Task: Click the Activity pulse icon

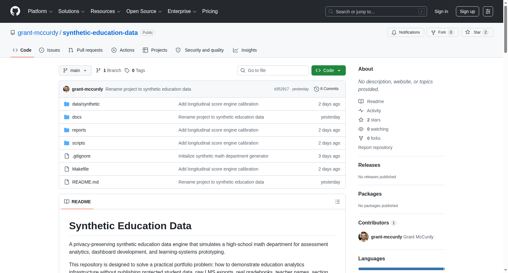Action: point(361,111)
